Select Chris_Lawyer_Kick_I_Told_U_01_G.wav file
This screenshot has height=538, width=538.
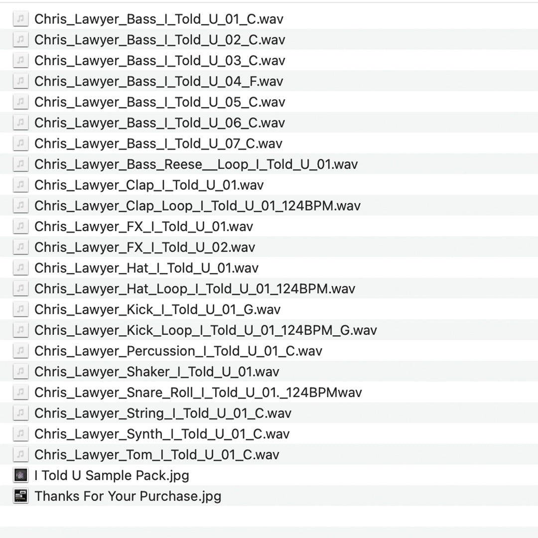pyautogui.click(x=157, y=309)
